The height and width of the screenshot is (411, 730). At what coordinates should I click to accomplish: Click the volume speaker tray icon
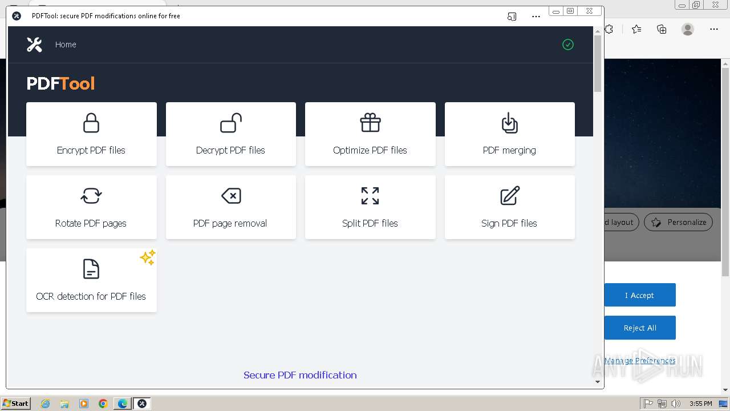(x=676, y=404)
